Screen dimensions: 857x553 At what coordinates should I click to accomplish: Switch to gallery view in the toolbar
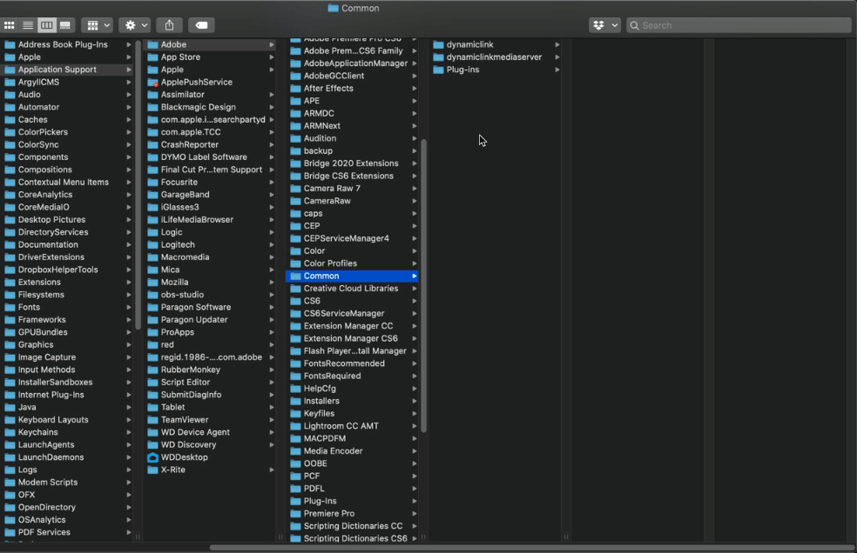(x=64, y=24)
